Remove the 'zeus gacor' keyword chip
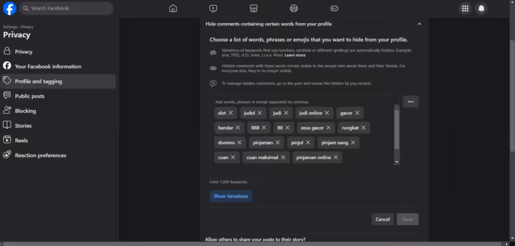The height and width of the screenshot is (246, 515). [x=328, y=128]
